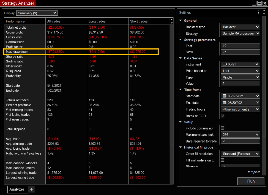Click the Run button
The width and height of the screenshot is (268, 195).
251,181
